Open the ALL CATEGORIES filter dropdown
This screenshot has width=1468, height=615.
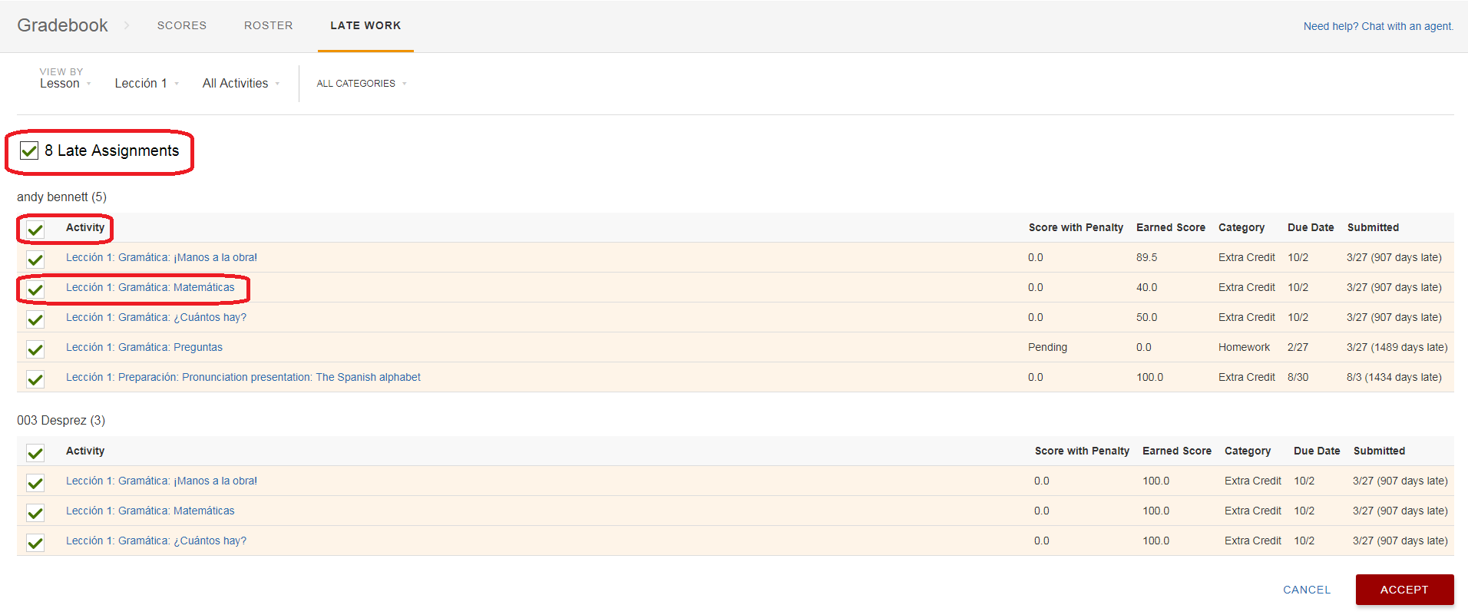pos(362,83)
